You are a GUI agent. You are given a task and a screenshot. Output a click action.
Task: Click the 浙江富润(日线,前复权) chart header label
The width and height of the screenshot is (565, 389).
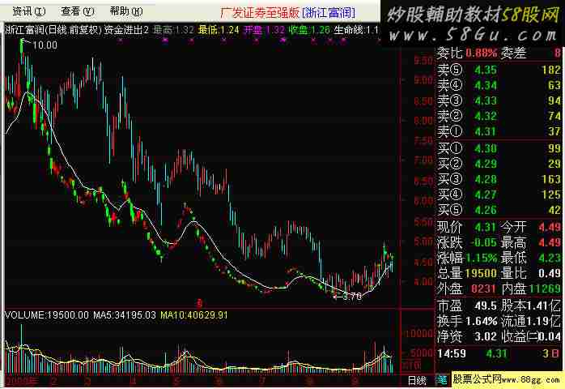coord(53,30)
